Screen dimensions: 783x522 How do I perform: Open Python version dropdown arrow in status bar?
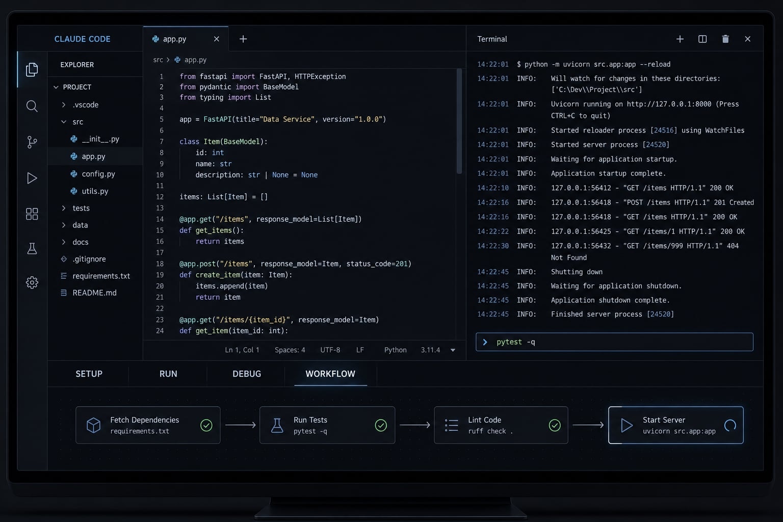pos(453,350)
